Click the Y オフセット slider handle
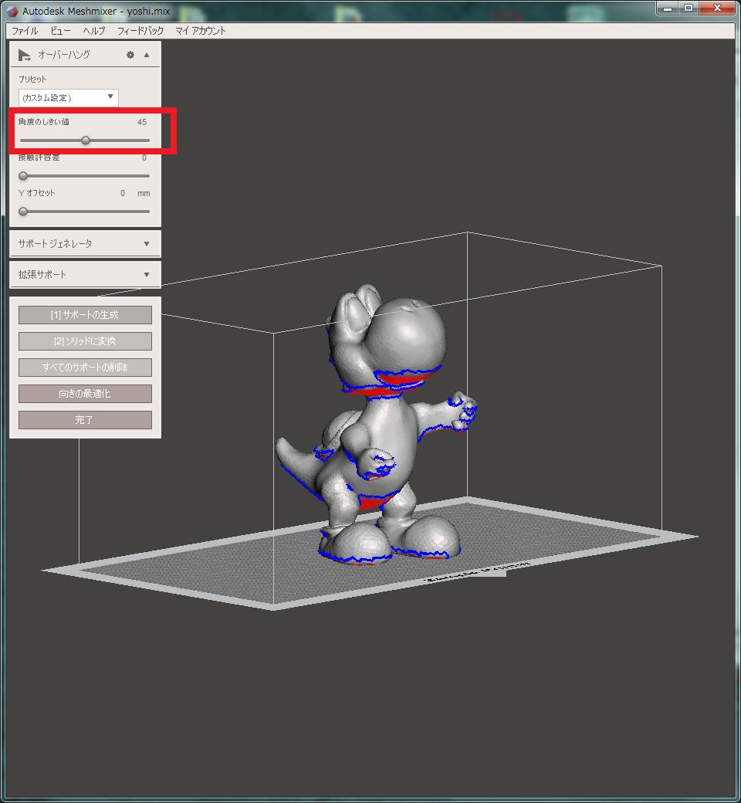This screenshot has width=741, height=803. tap(23, 211)
